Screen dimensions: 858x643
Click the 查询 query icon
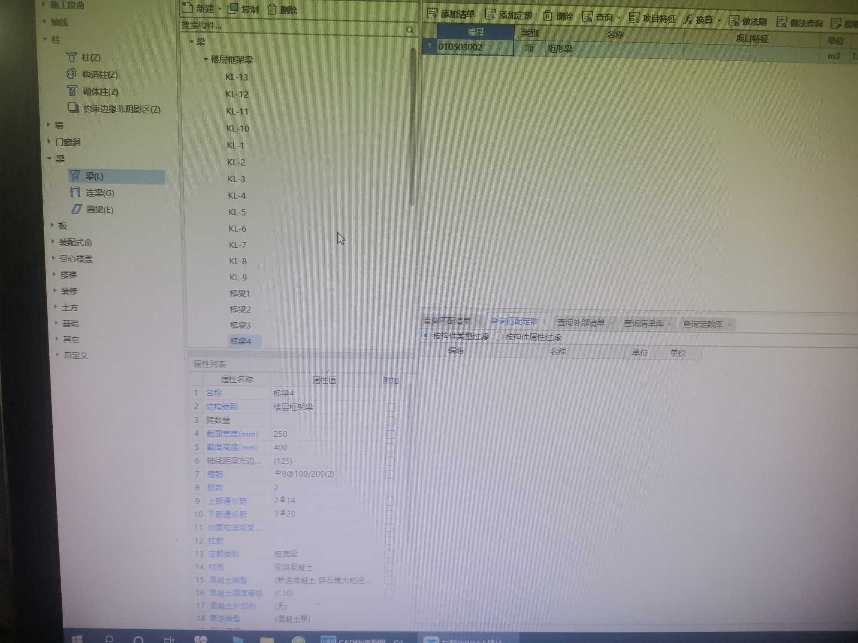[x=587, y=17]
